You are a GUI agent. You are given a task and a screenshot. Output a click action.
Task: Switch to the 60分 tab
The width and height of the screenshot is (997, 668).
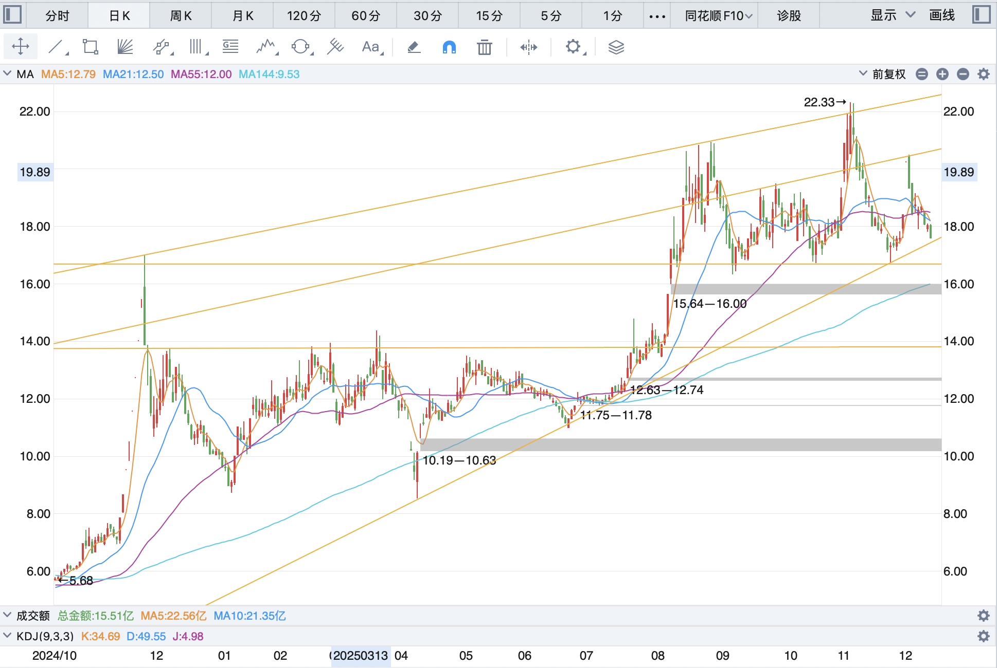(366, 16)
